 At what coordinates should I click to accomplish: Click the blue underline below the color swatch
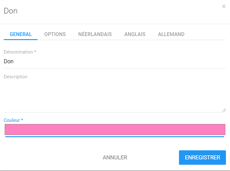(x=115, y=137)
